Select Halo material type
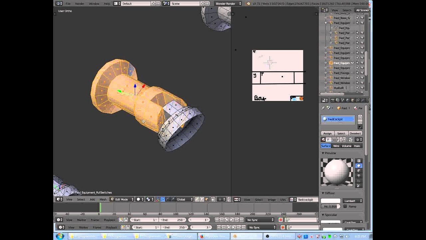426x240 pixels. coord(357,146)
